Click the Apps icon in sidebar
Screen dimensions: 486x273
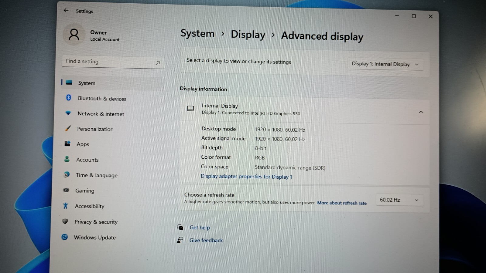(x=67, y=143)
